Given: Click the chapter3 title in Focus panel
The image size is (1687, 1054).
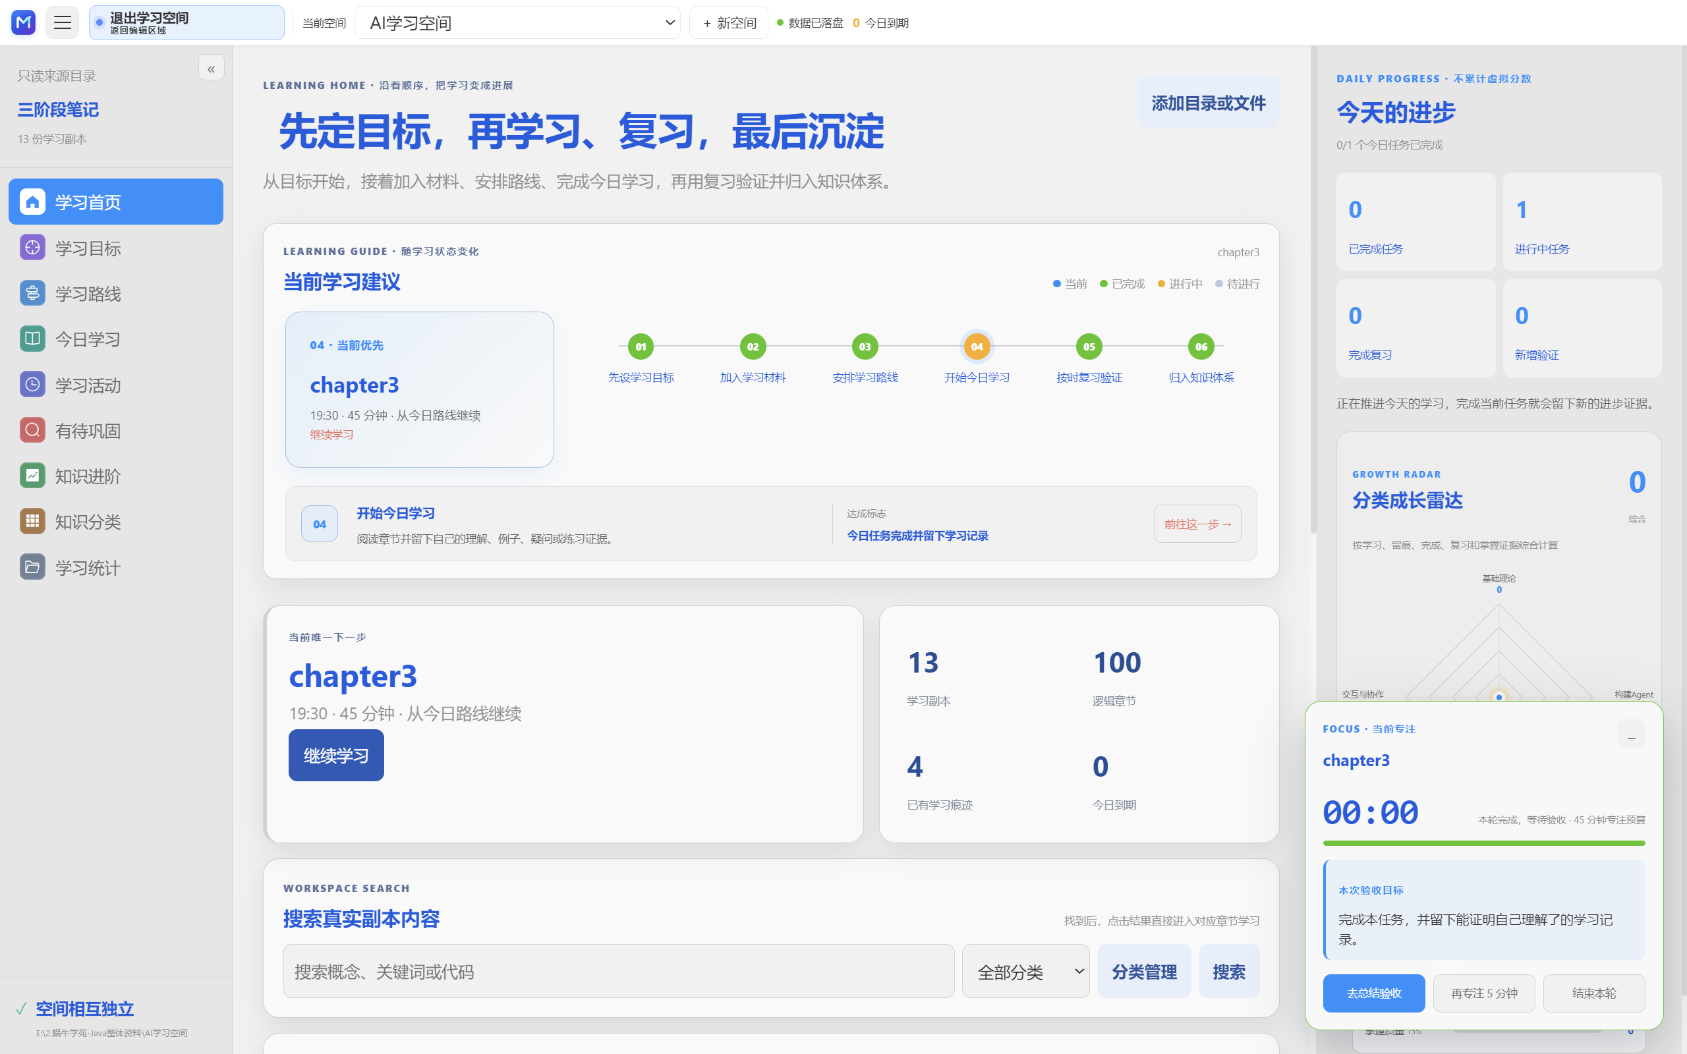Looking at the screenshot, I should pos(1356,760).
